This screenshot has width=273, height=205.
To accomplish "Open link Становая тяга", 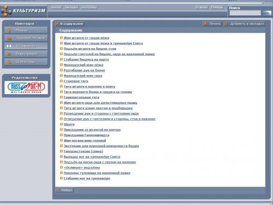I will coord(76,81).
